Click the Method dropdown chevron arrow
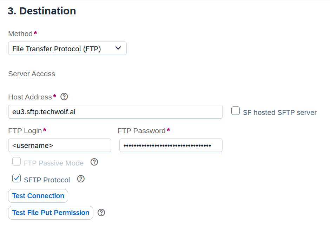The height and width of the screenshot is (227, 330). (x=118, y=48)
